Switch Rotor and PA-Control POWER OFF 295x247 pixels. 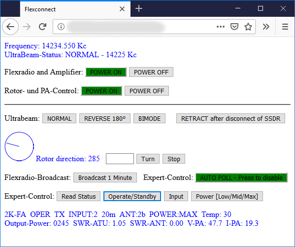[x=147, y=91]
